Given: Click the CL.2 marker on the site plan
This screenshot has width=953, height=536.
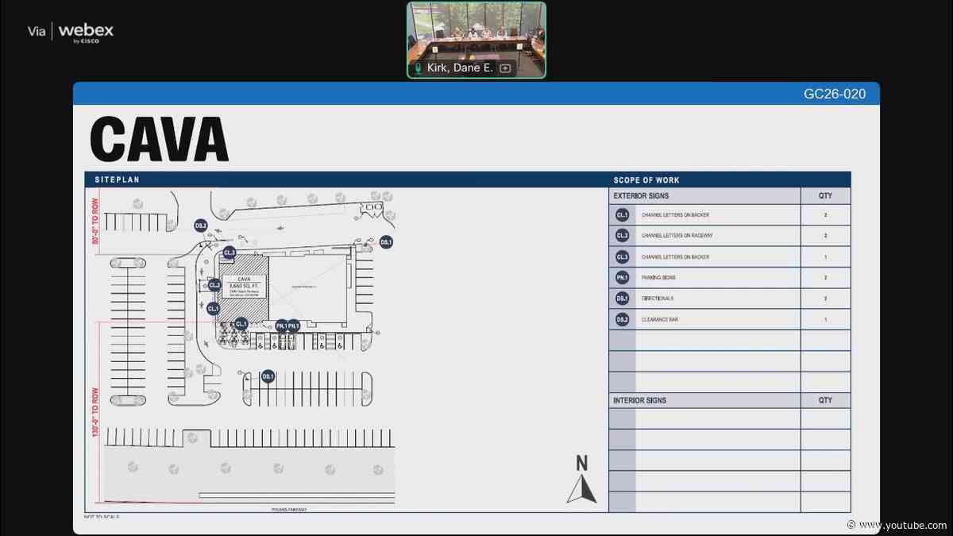Looking at the screenshot, I should coord(214,284).
